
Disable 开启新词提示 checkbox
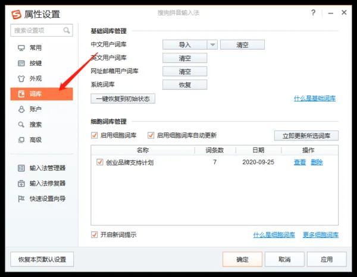[x=94, y=235]
